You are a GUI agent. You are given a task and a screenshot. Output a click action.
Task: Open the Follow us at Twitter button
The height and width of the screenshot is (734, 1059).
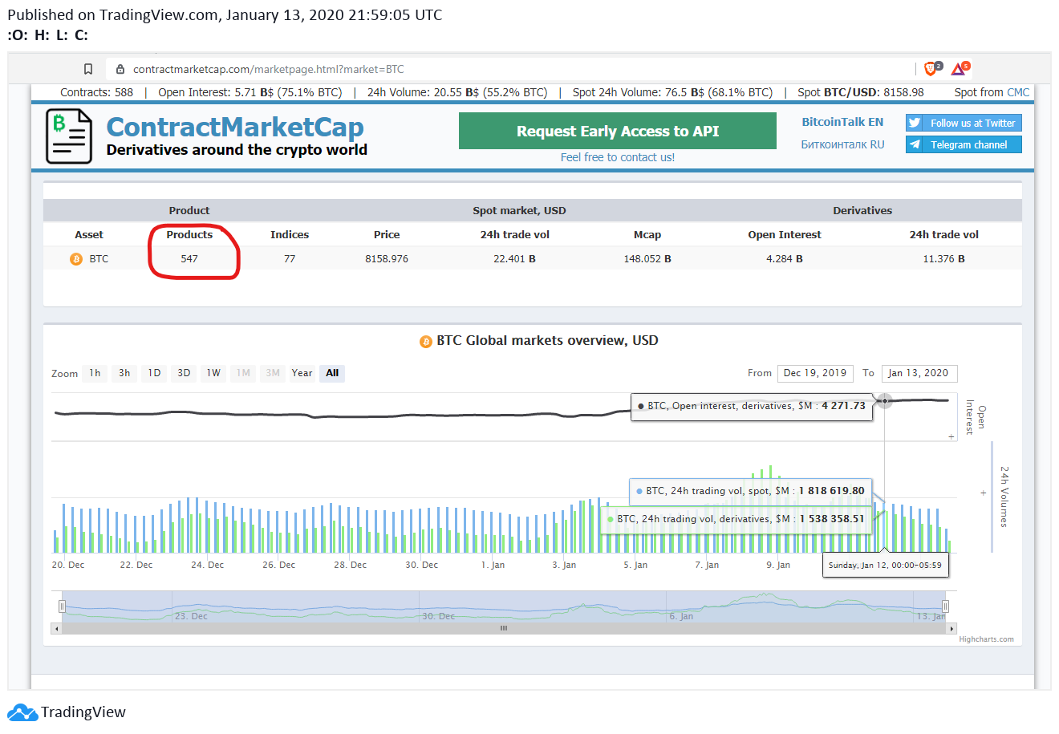click(x=964, y=123)
